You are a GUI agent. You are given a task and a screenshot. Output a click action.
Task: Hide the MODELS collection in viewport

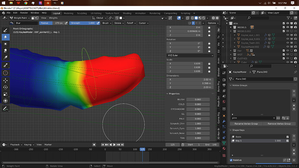(288, 27)
